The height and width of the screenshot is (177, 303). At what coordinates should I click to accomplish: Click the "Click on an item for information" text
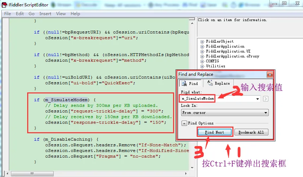pyautogui.click(x=232, y=20)
